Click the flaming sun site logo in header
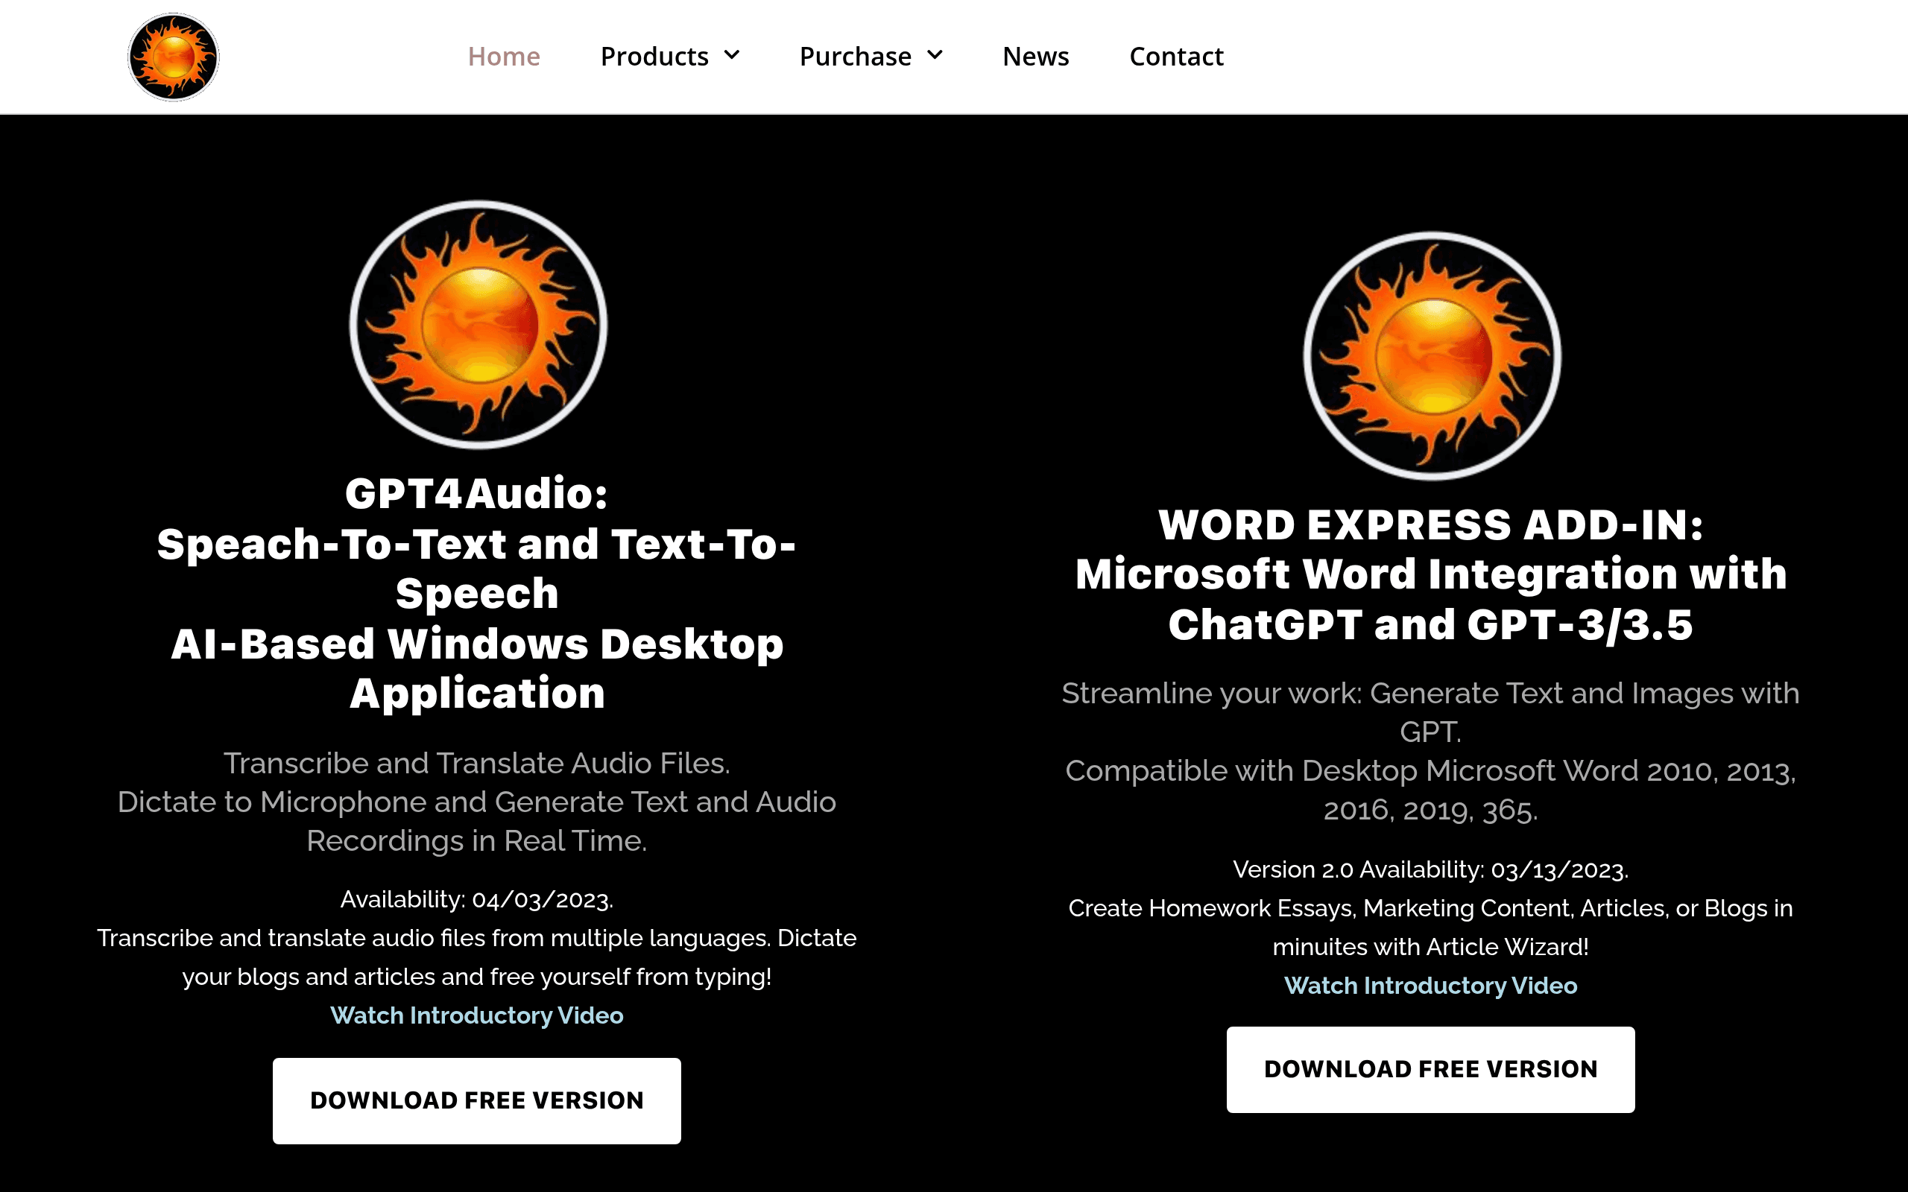Image resolution: width=1908 pixels, height=1192 pixels. click(x=174, y=57)
